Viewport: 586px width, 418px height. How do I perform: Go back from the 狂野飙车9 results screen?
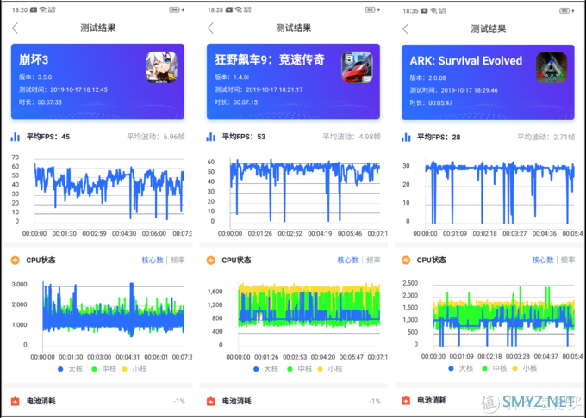pos(211,28)
